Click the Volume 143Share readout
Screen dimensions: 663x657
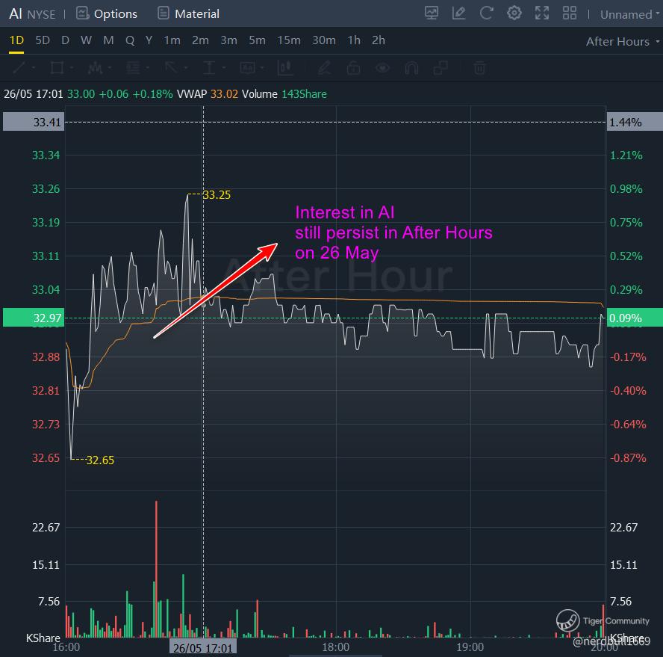[284, 94]
